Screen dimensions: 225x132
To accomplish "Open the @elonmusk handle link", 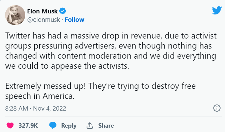I will tap(43, 20).
